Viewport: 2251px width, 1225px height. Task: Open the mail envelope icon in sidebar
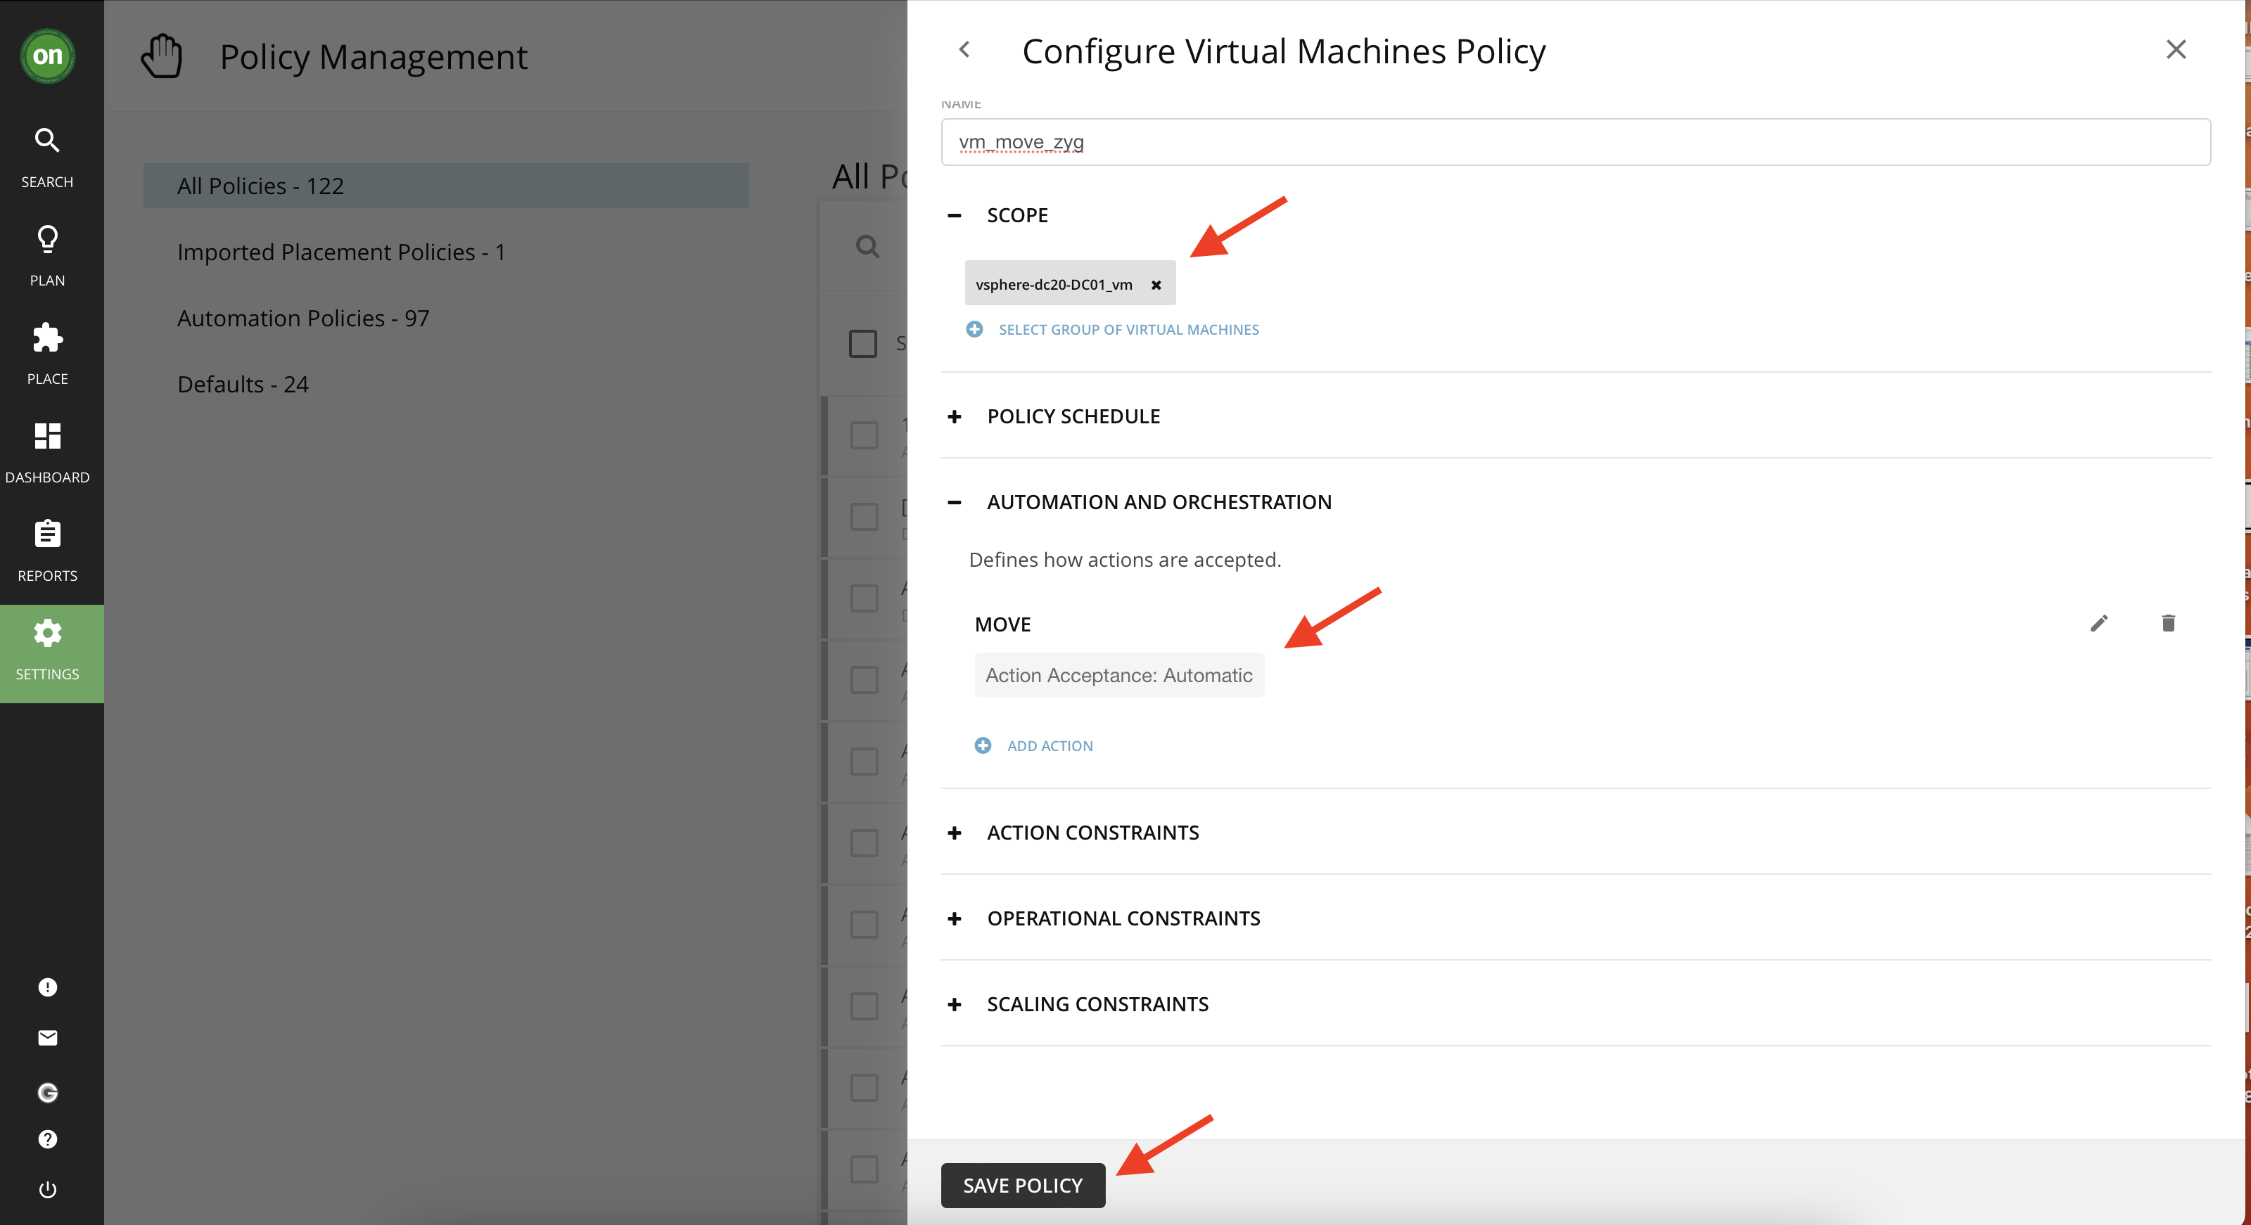tap(47, 1037)
